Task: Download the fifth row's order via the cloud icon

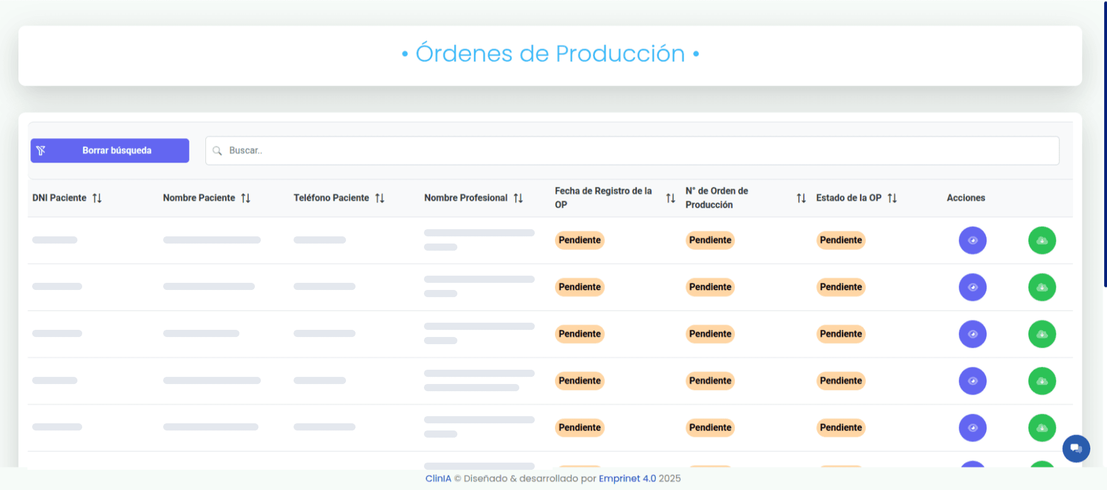Action: click(1042, 427)
